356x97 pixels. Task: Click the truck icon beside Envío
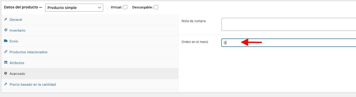coord(6,41)
